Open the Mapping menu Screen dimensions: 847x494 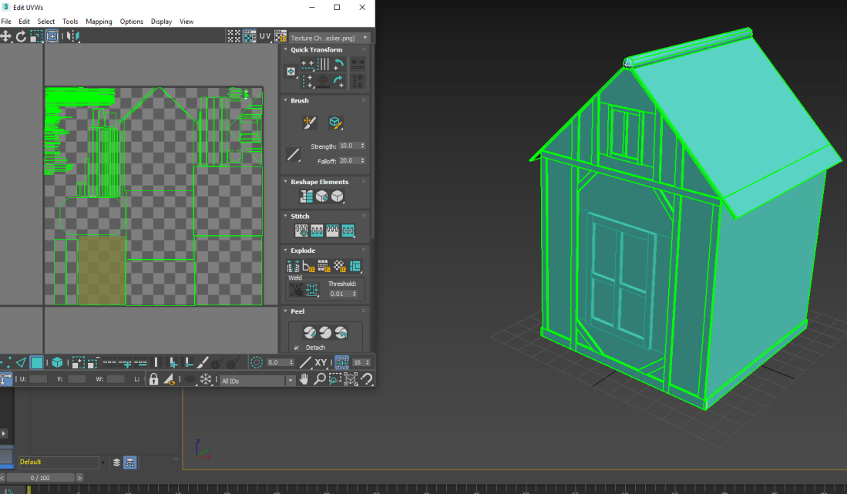[x=99, y=22]
